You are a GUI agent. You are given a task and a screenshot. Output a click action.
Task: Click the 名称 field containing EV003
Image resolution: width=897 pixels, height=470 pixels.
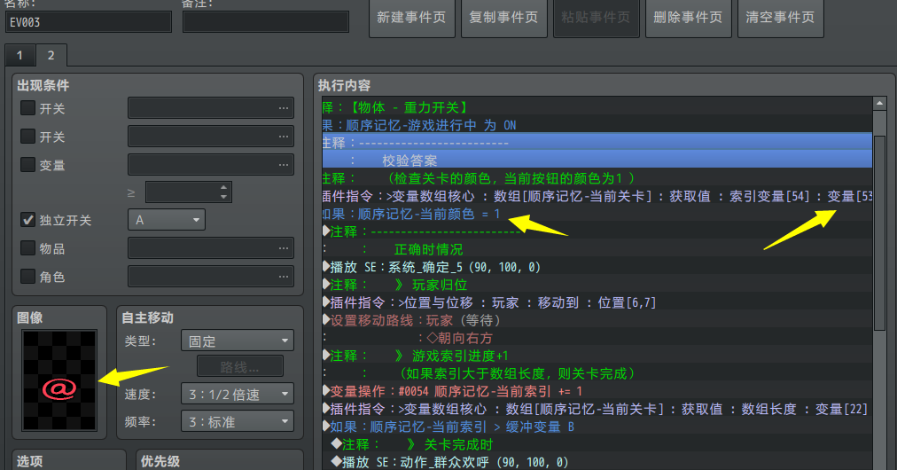tap(88, 22)
